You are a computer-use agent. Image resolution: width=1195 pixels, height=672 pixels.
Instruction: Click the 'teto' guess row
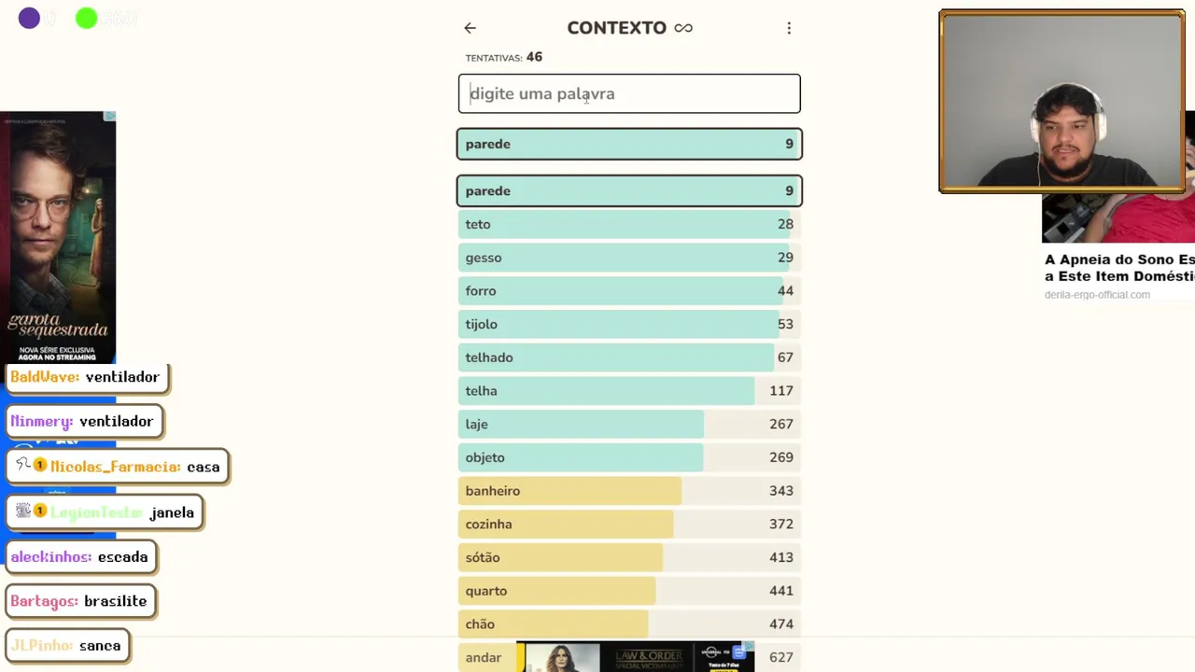[629, 224]
